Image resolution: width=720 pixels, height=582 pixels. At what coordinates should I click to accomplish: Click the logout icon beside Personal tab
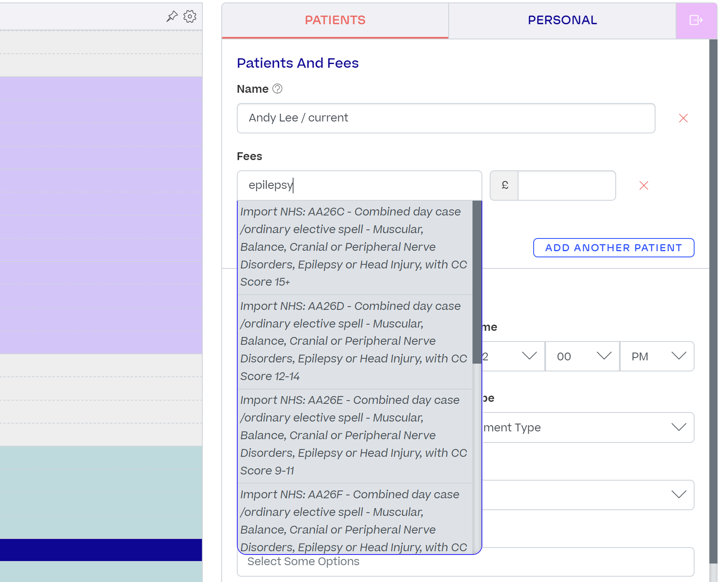tap(696, 20)
